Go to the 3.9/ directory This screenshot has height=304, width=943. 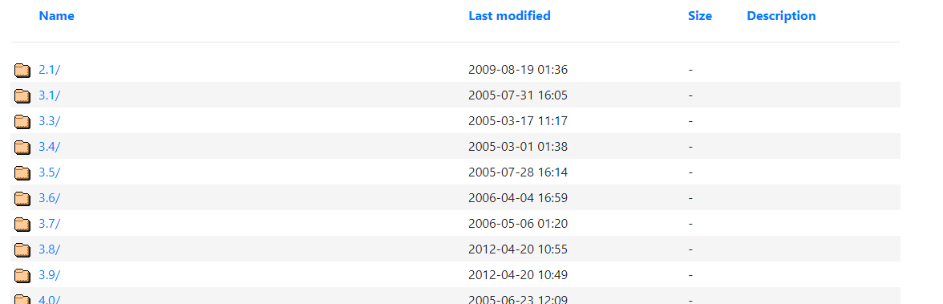click(x=50, y=274)
